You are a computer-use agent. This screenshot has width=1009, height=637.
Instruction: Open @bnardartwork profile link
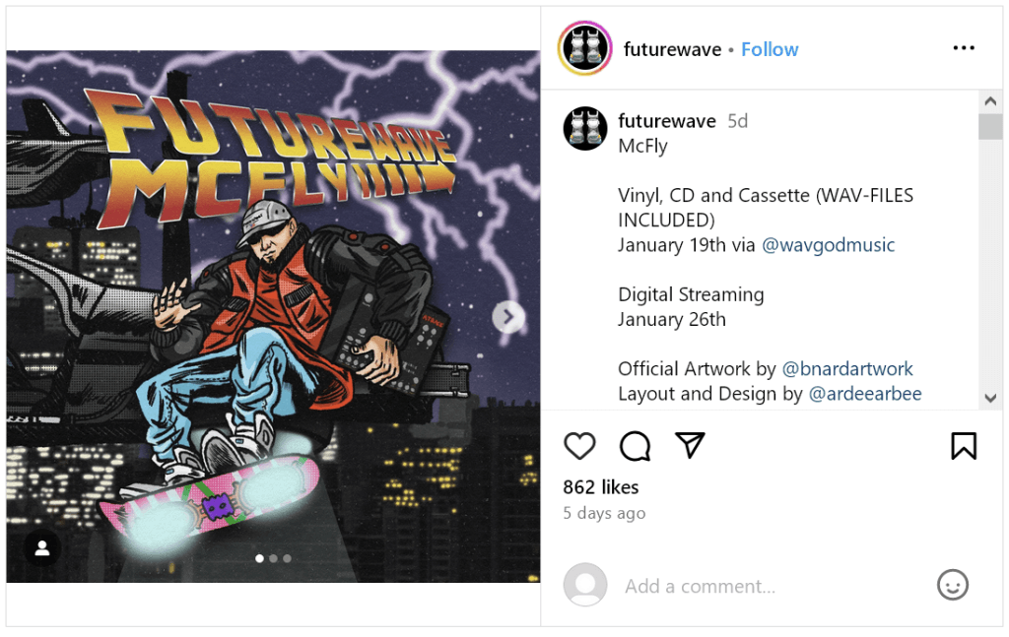pyautogui.click(x=846, y=369)
